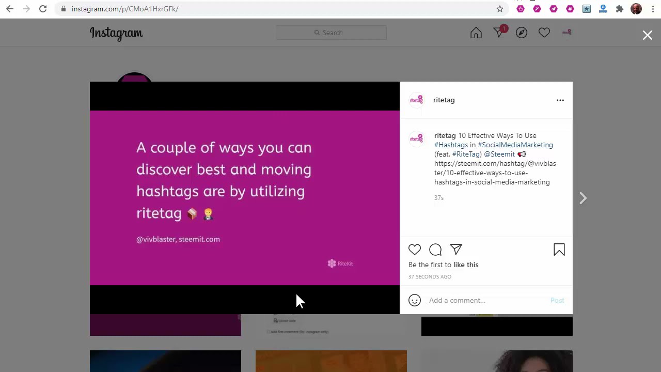Viewport: 661px width, 372px height.
Task: Save the post with bookmark icon
Action: tap(559, 250)
